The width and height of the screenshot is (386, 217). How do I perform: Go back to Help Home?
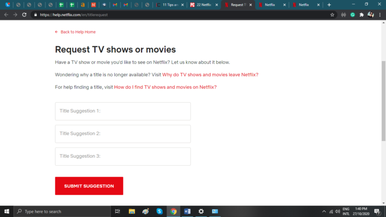click(x=75, y=32)
